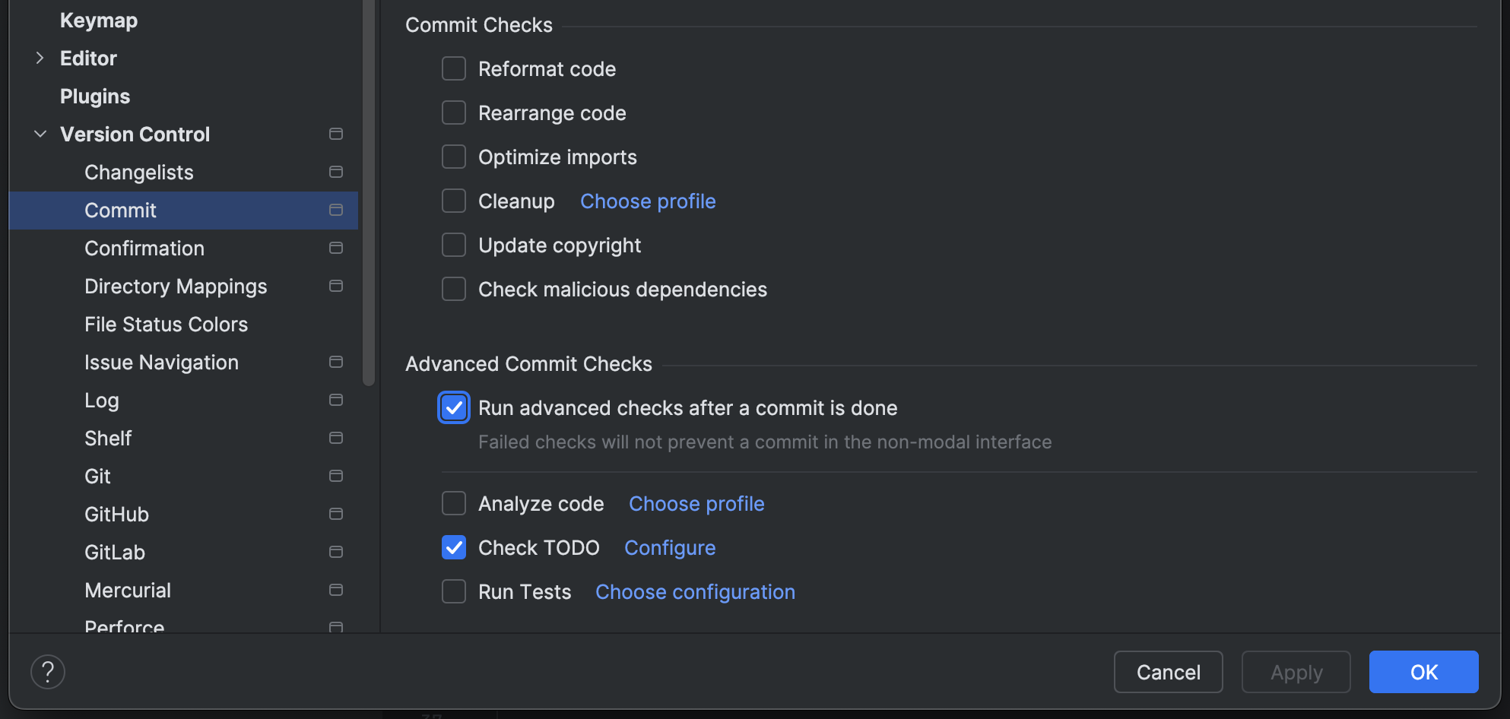Click Choose configuration link for Run Tests
Image resolution: width=1510 pixels, height=719 pixels.
click(695, 592)
